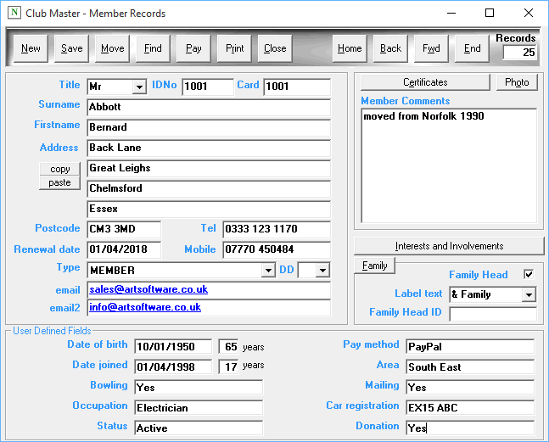Click the Move toolbar button
This screenshot has height=442, width=549.
112,48
